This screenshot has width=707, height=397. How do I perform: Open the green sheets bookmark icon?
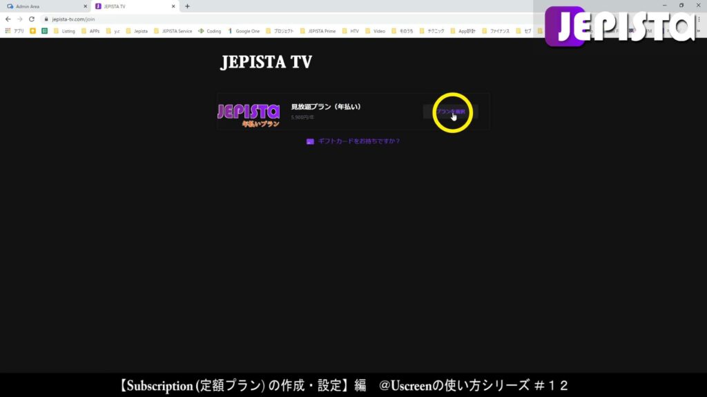[x=44, y=31]
